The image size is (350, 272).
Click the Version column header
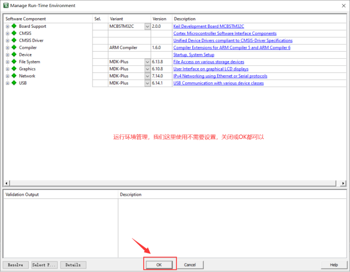[161, 19]
